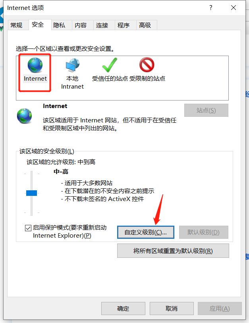Go to the 高级 tab
This screenshot has height=323, width=249.
click(x=145, y=25)
